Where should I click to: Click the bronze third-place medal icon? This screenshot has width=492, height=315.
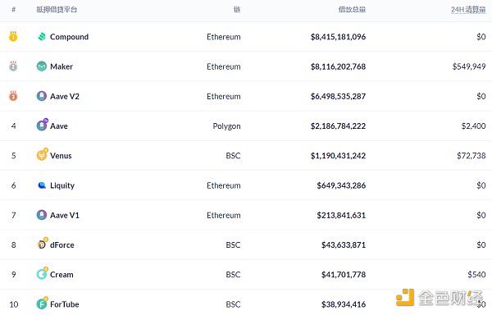pyautogui.click(x=13, y=96)
